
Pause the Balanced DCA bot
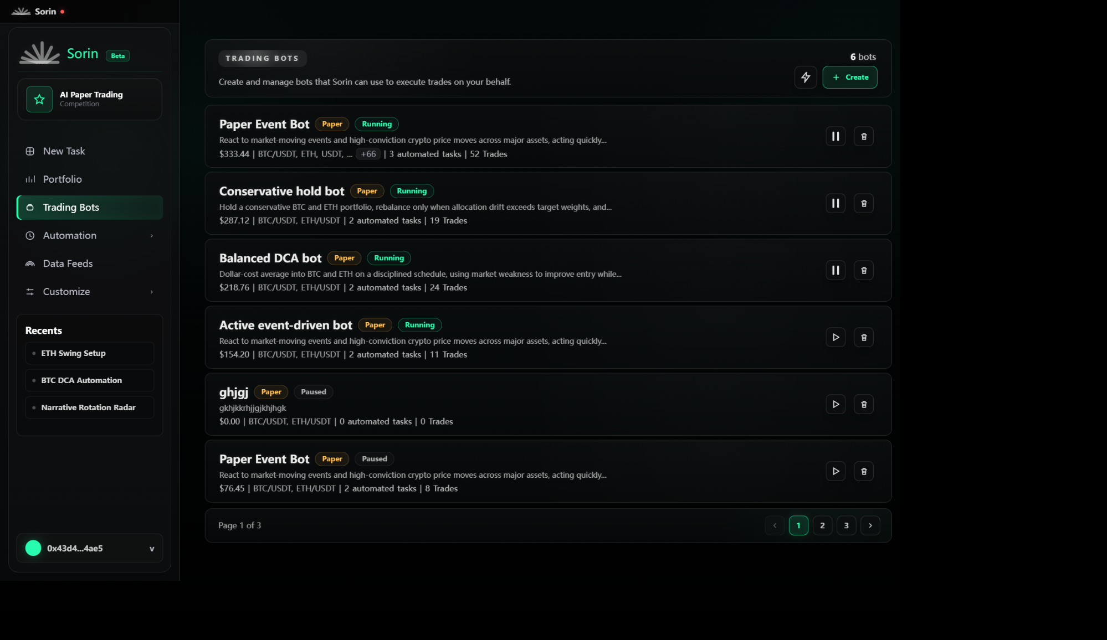pos(836,270)
